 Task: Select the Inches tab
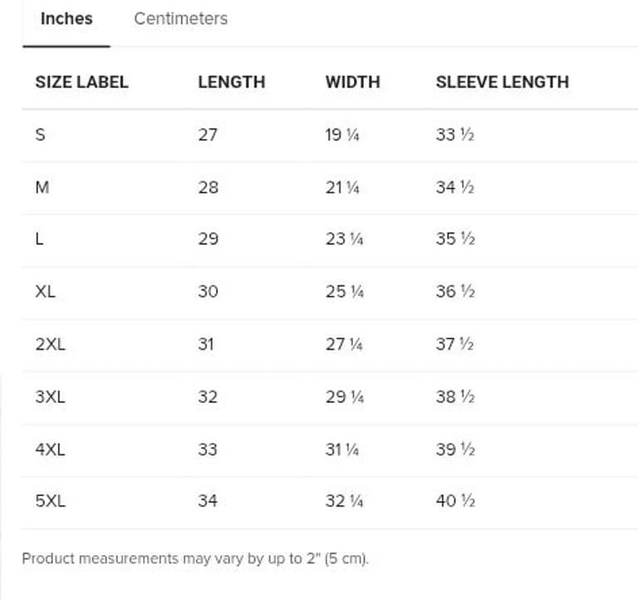pyautogui.click(x=66, y=19)
